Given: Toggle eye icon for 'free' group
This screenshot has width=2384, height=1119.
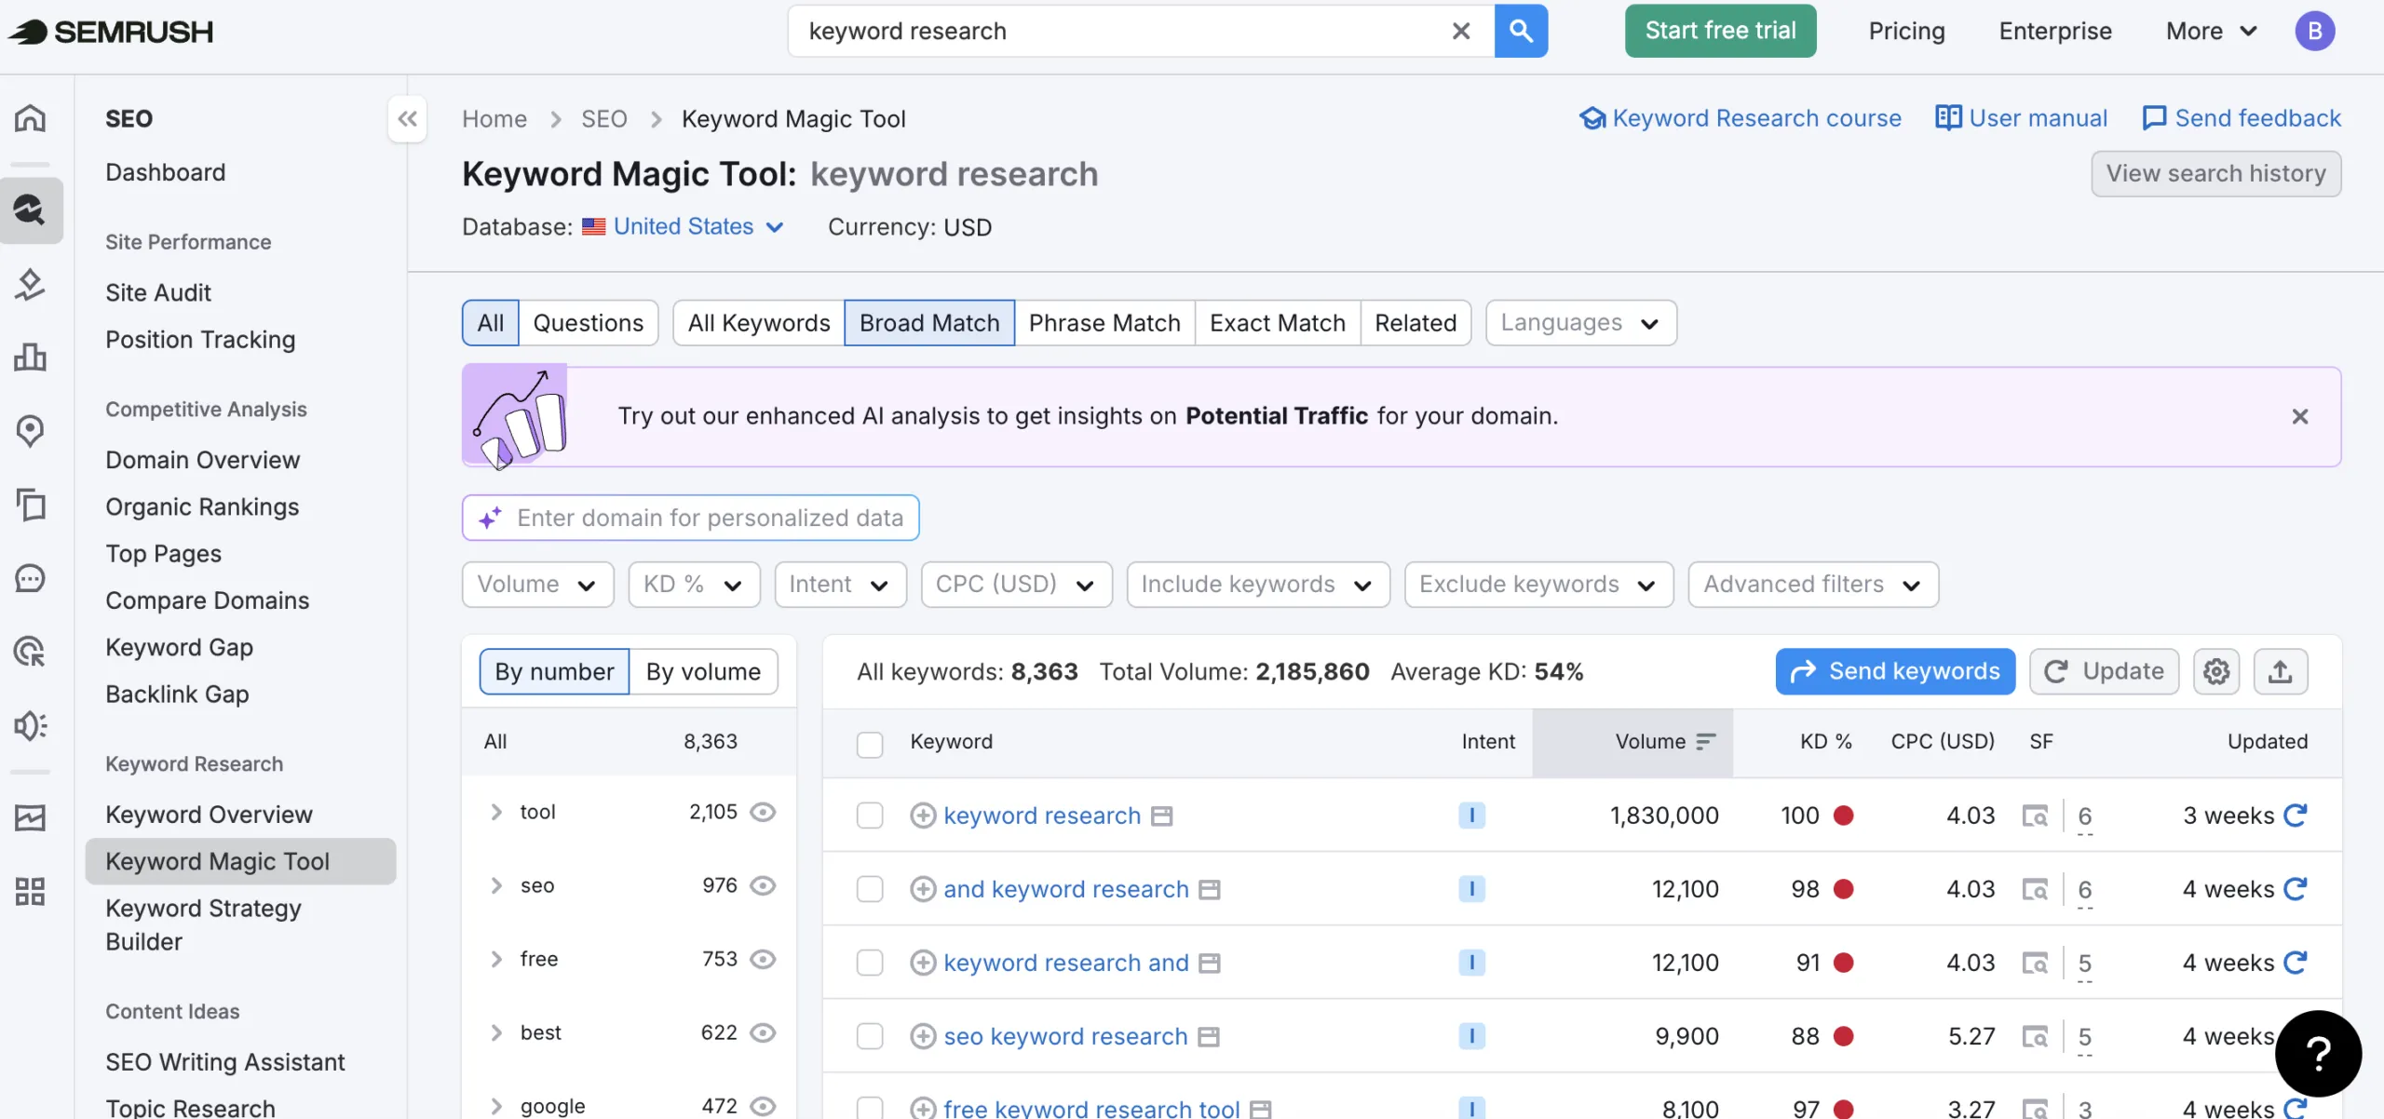Looking at the screenshot, I should tap(763, 959).
